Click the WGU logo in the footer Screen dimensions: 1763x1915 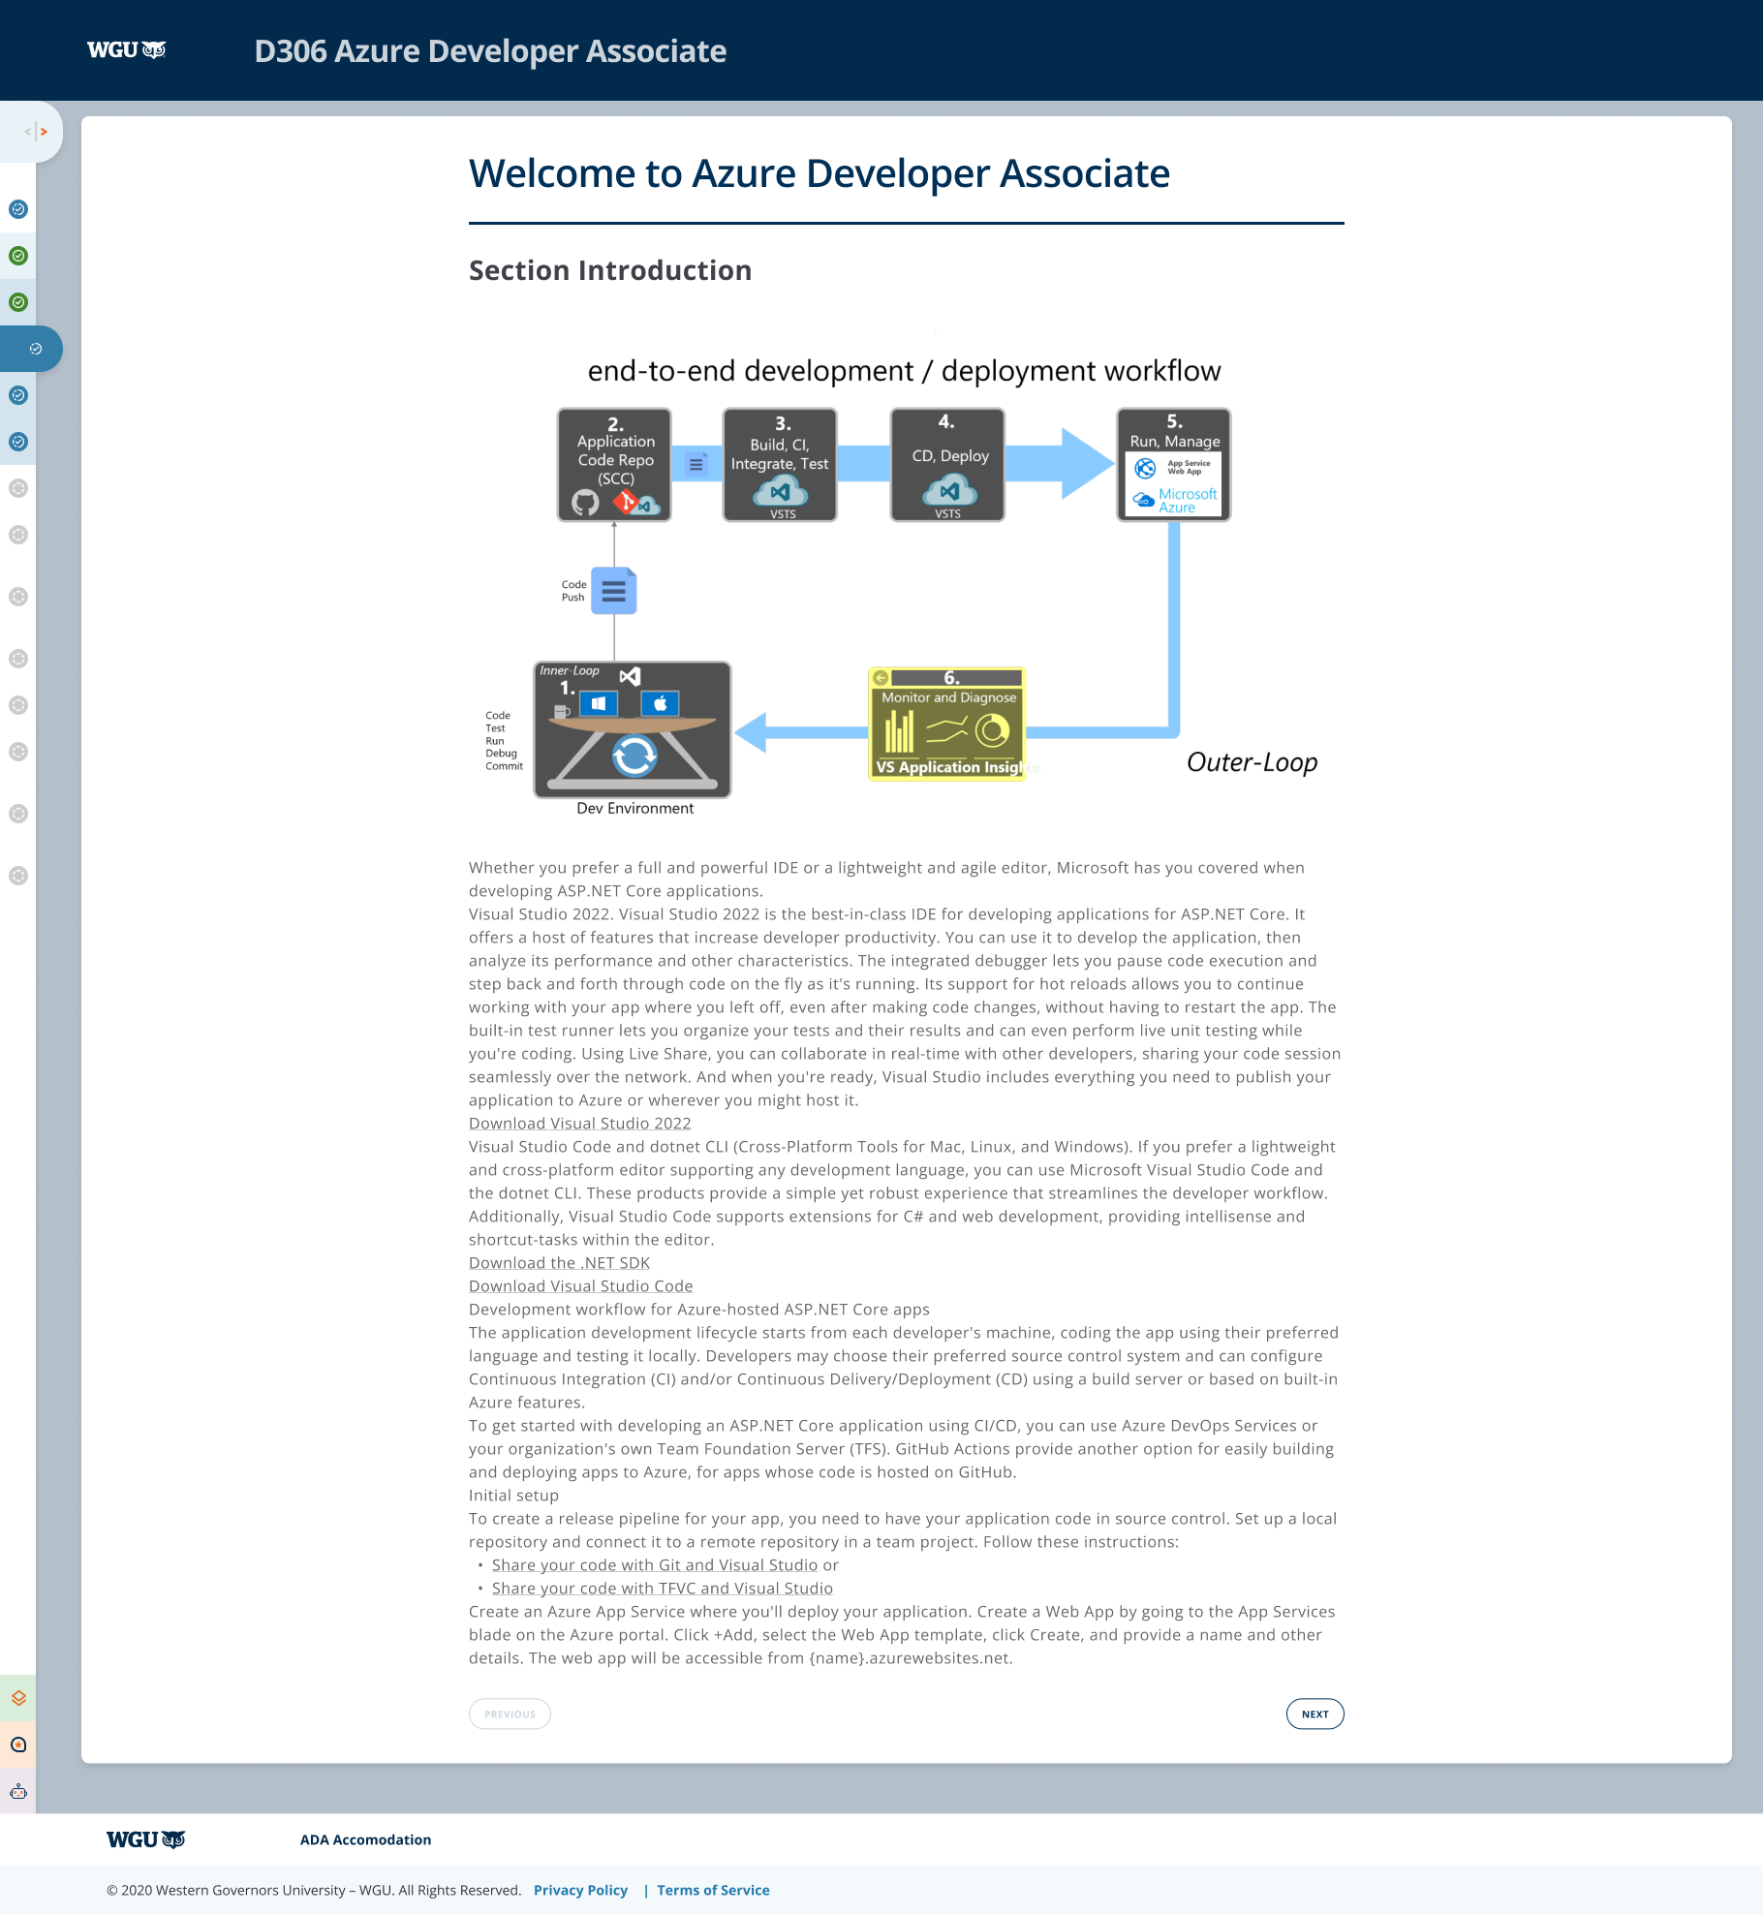146,1839
